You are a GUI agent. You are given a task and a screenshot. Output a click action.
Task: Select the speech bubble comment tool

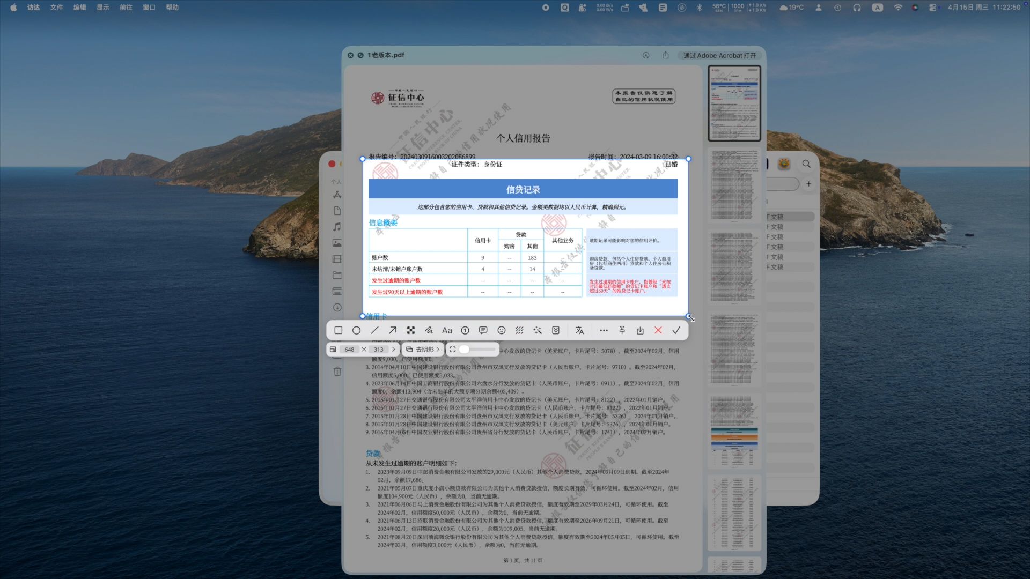coord(483,330)
